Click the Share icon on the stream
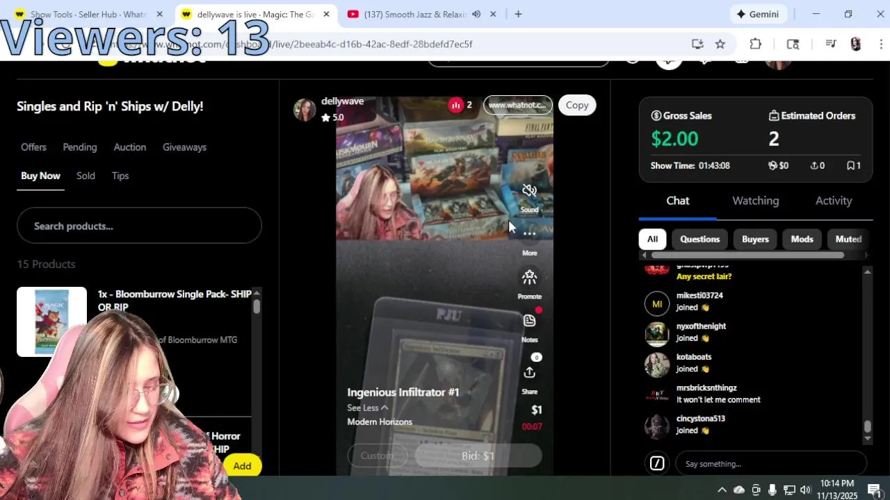890x500 pixels. point(529,373)
